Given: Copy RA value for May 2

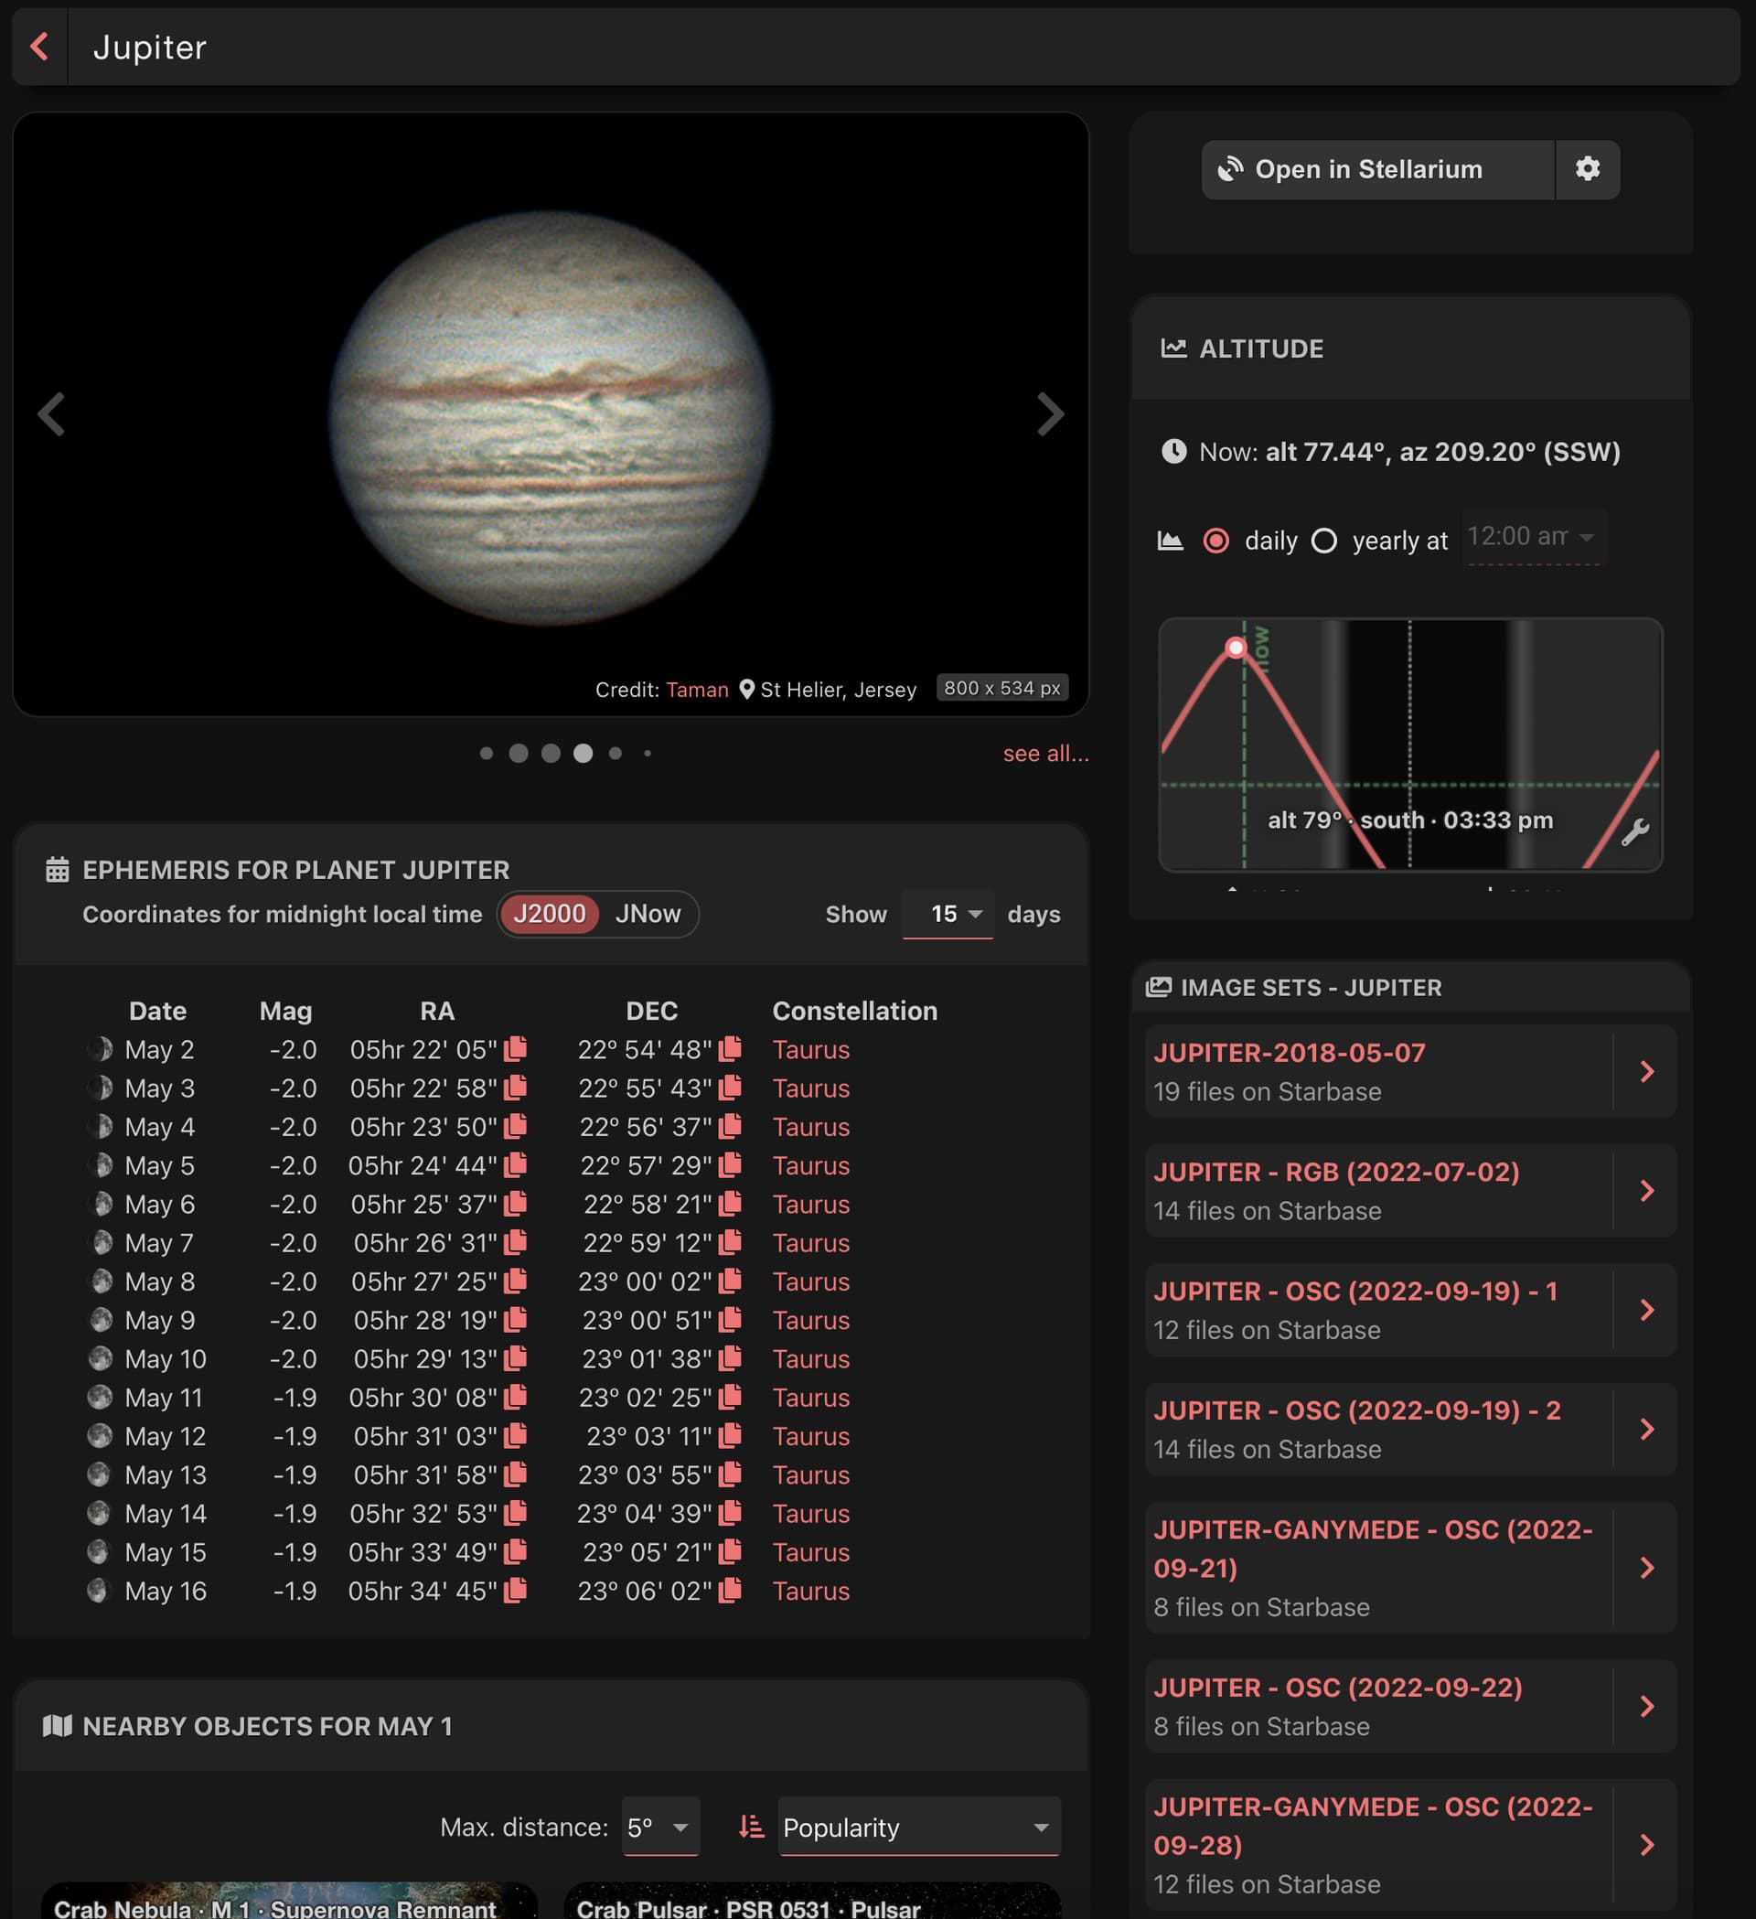Looking at the screenshot, I should point(515,1049).
